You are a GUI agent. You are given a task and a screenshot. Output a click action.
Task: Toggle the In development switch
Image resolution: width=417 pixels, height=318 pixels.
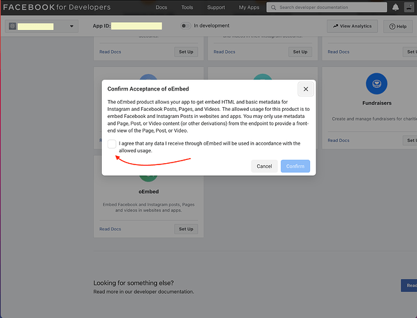pos(186,26)
